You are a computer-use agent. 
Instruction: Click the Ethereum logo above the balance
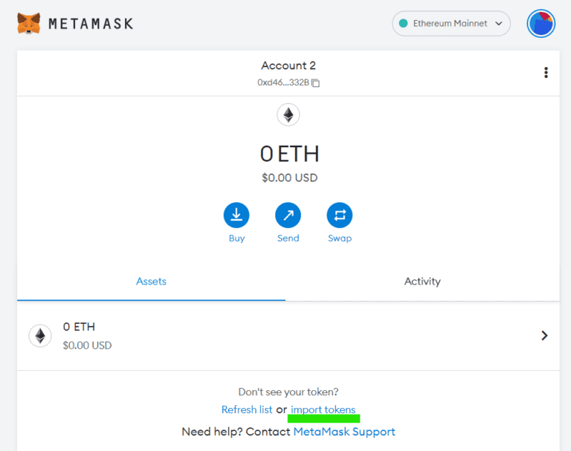click(288, 114)
